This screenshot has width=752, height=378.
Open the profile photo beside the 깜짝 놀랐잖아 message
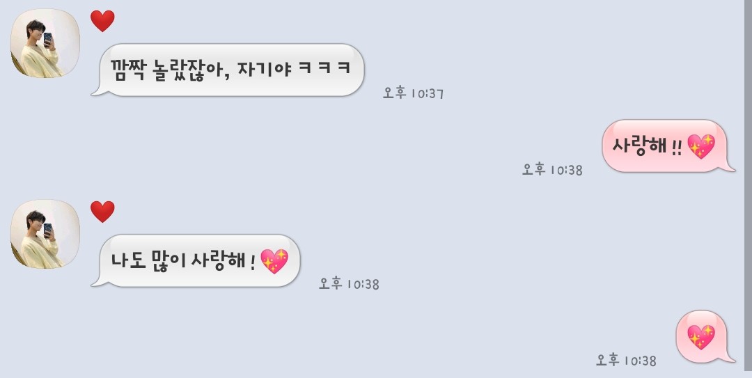tap(45, 42)
